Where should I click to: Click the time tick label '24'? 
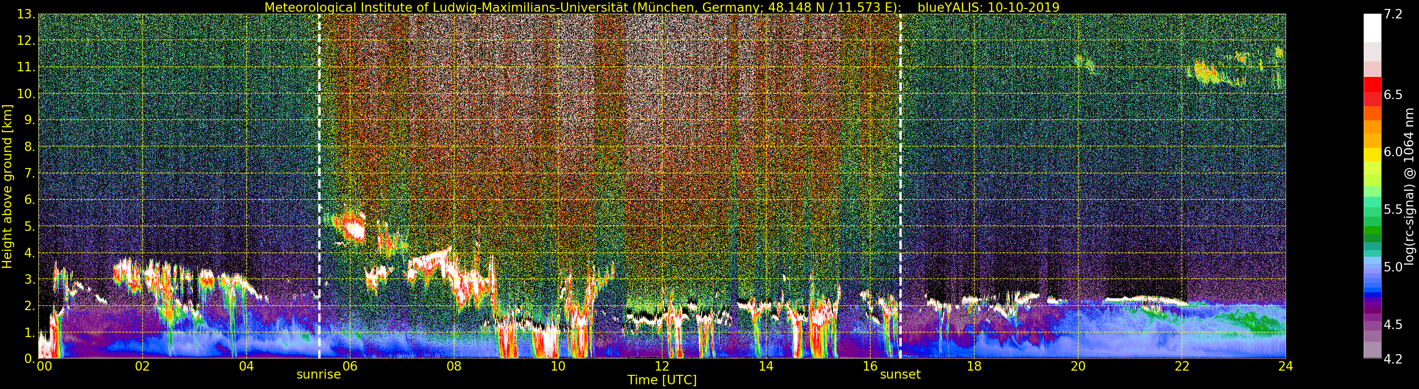[1285, 366]
